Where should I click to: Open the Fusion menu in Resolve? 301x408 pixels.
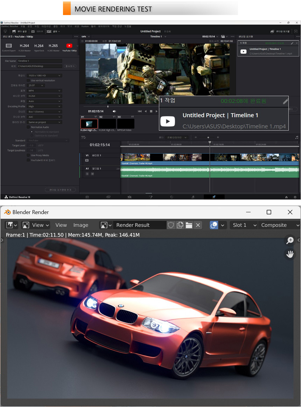point(85,26)
